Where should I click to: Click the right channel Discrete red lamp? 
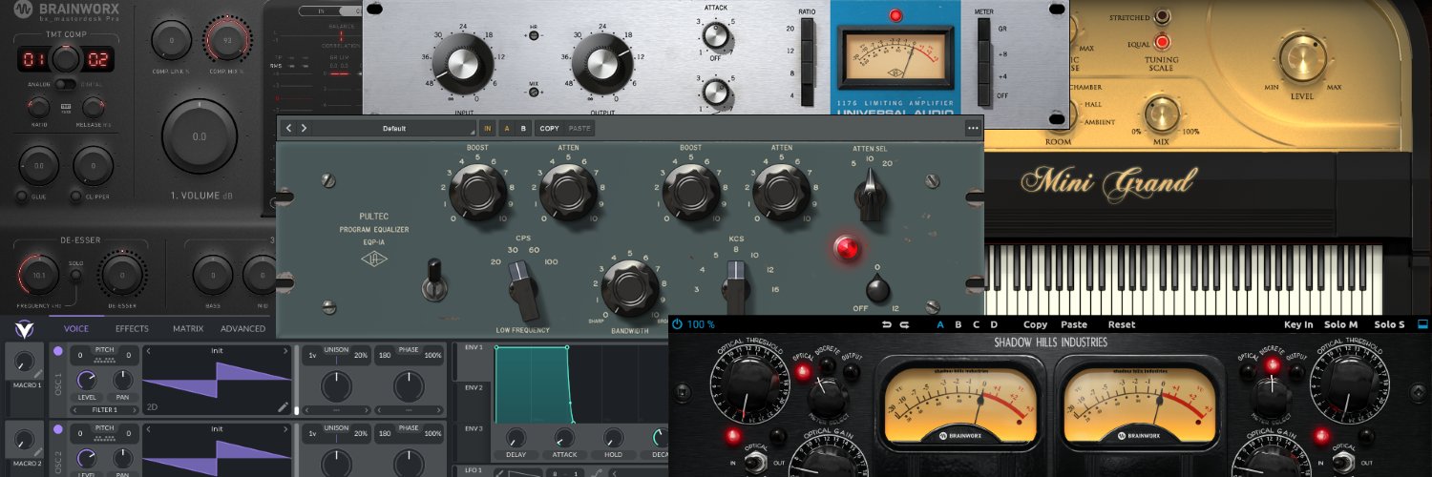tap(1271, 363)
